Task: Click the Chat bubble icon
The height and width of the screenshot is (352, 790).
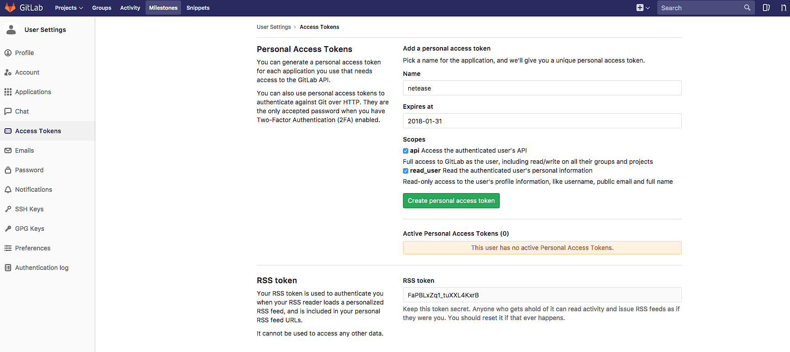Action: tap(8, 111)
